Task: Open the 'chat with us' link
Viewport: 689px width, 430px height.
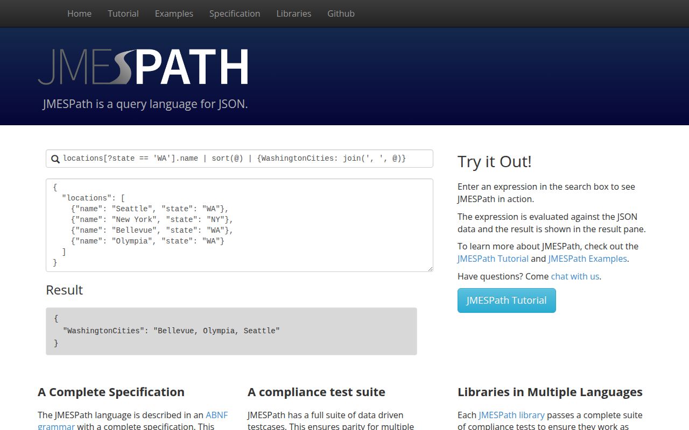Action: [x=575, y=276]
